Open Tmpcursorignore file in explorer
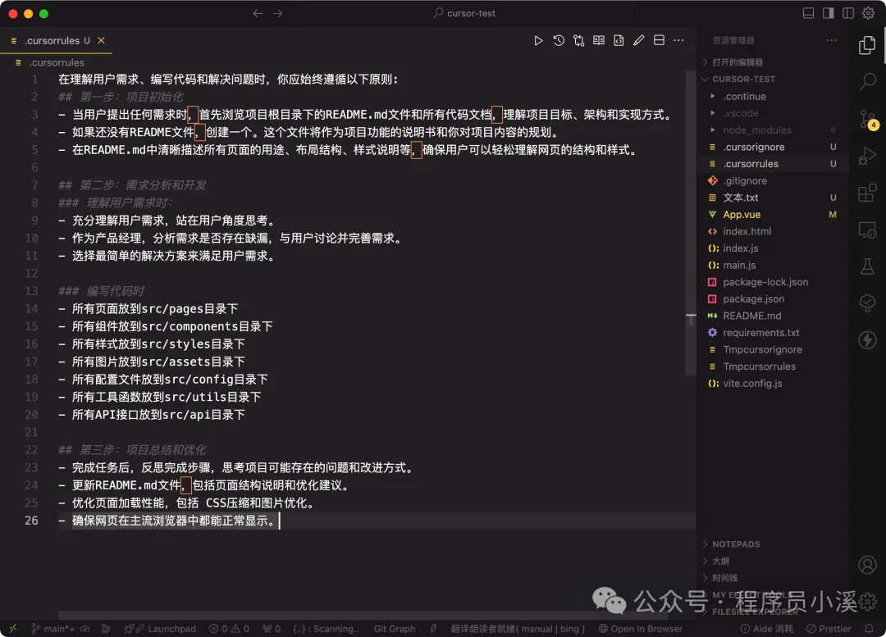Viewport: 886px width, 637px height. [x=771, y=350]
